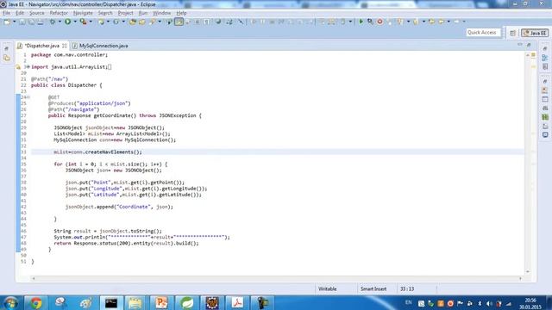Open the Refactor menu
This screenshot has width=552, height=310.
(x=59, y=13)
